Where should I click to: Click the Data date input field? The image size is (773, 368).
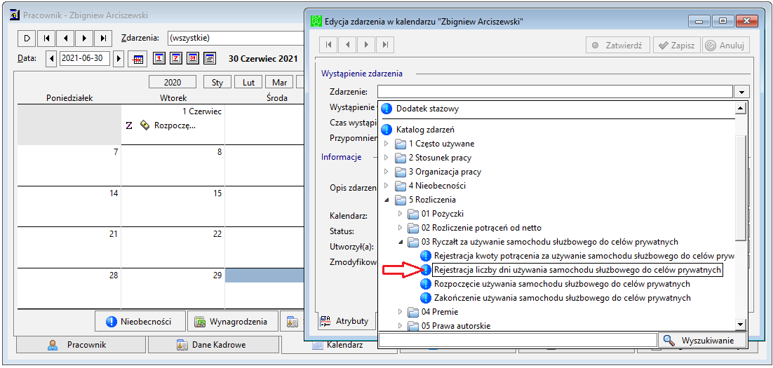tap(85, 59)
